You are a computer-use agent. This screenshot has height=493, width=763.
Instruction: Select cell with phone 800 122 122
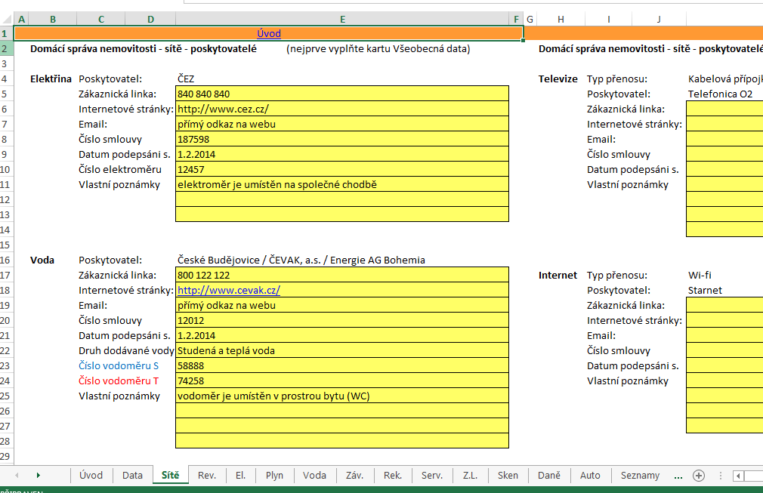[x=342, y=275]
